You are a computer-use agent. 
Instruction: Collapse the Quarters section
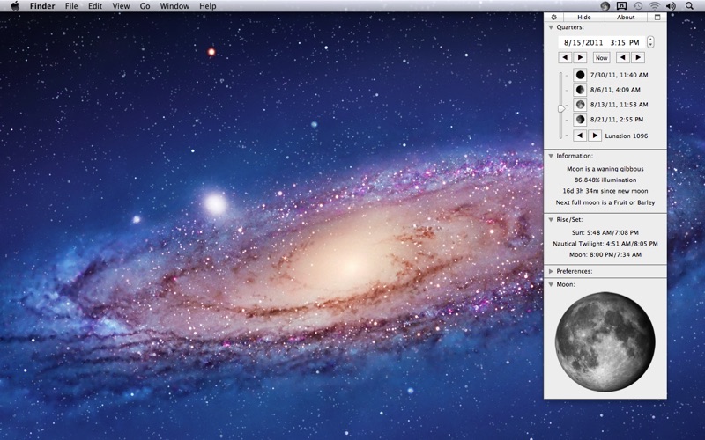point(551,27)
